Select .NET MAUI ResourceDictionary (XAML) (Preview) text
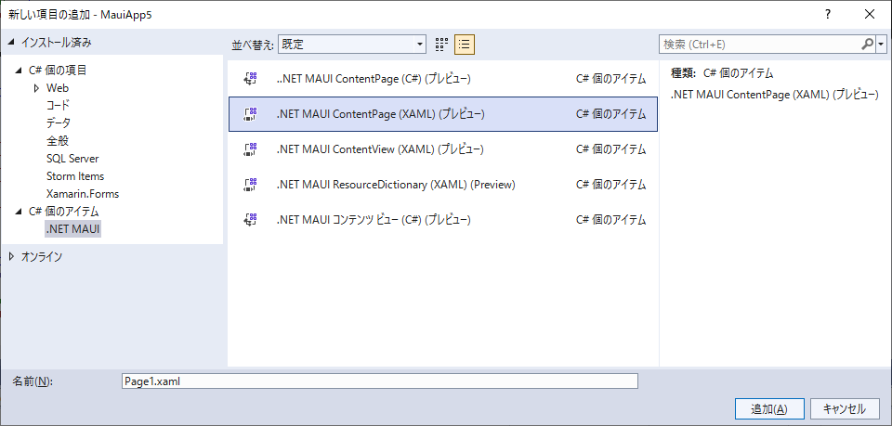Viewport: 892px width, 426px height. click(396, 185)
